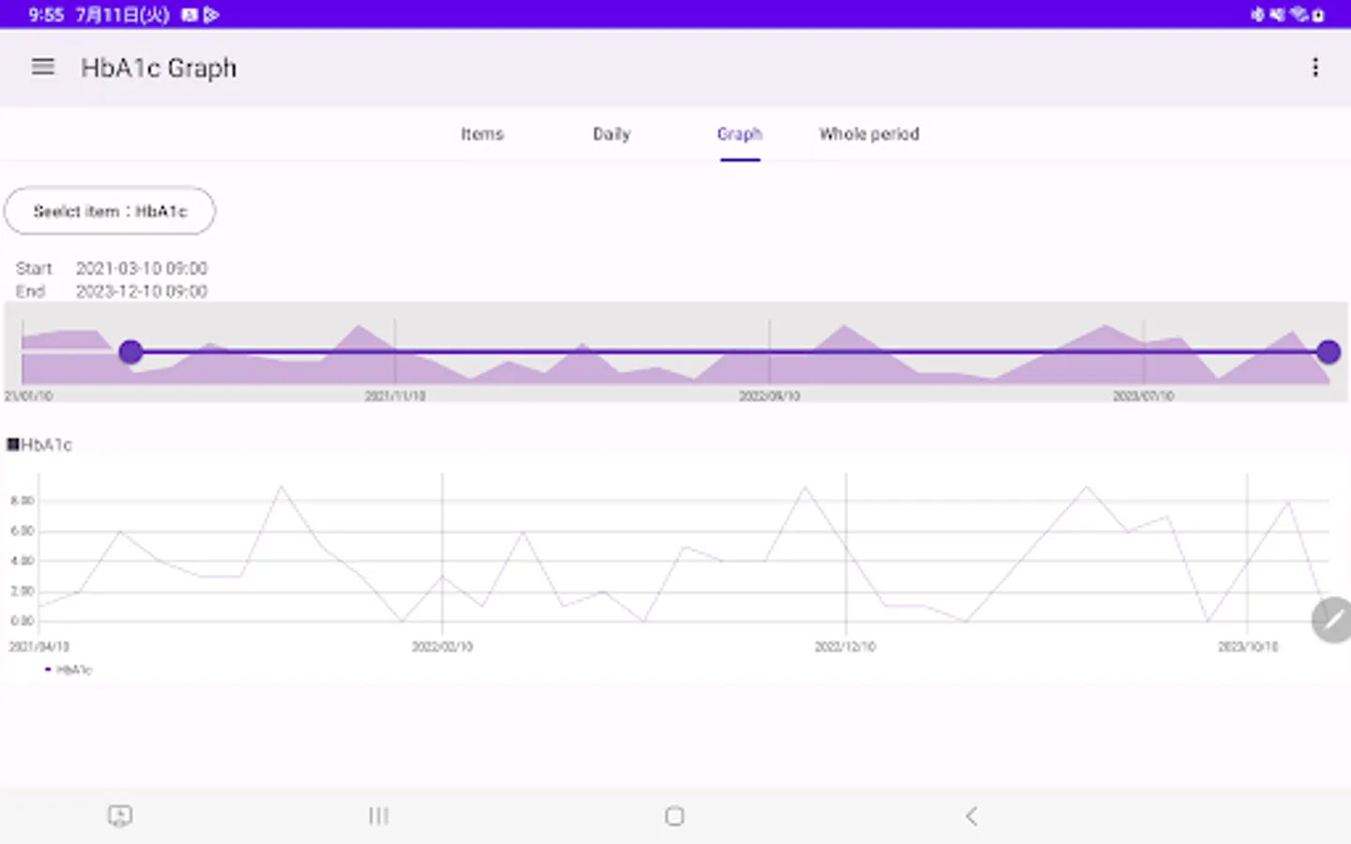Select the Graph tab
The image size is (1351, 844).
click(739, 134)
